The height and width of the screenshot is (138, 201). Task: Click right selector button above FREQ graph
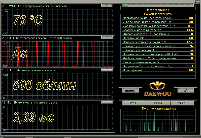110,70
